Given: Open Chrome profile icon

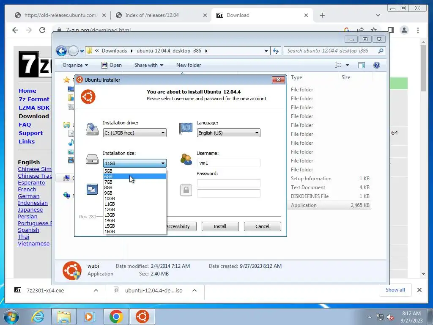Looking at the screenshot, I should pyautogui.click(x=404, y=30).
